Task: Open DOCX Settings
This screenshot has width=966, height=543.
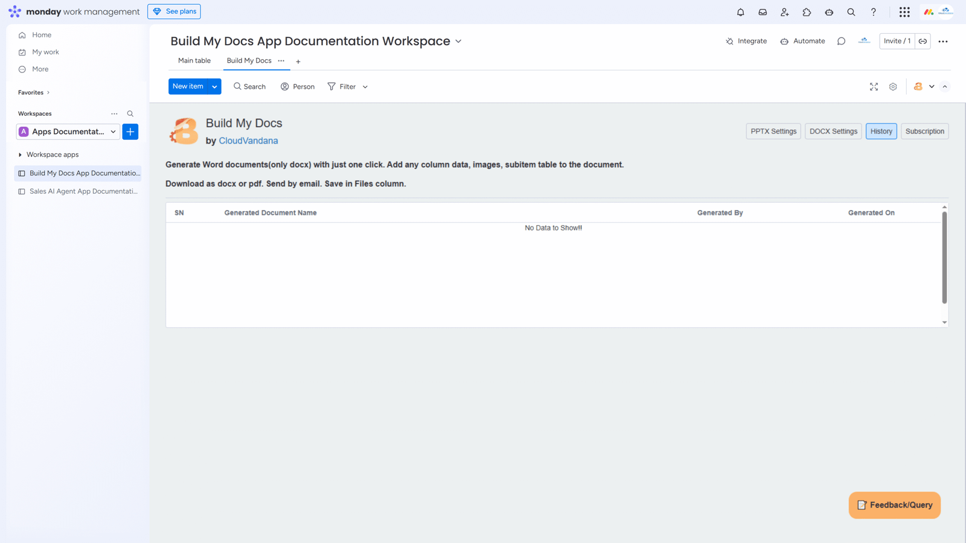Action: 833,132
